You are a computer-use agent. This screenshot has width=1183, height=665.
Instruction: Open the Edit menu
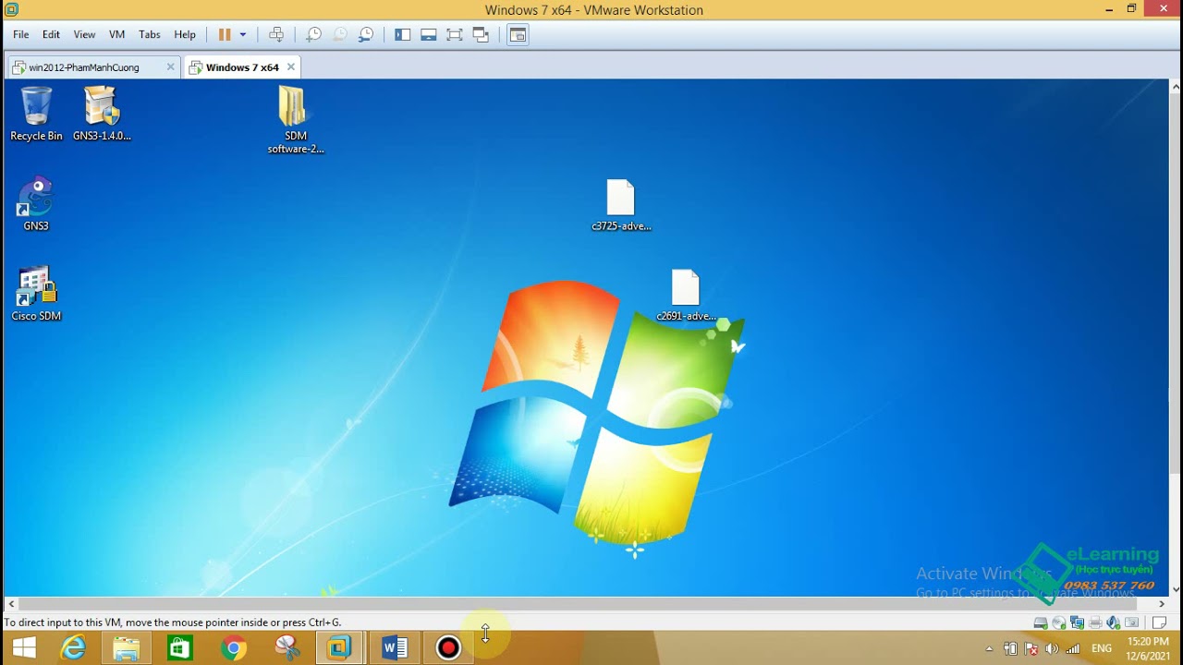click(x=51, y=34)
